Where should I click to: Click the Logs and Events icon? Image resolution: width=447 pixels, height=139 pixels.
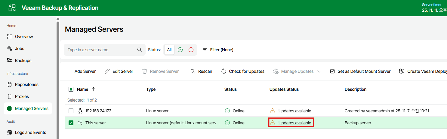coord(10,132)
